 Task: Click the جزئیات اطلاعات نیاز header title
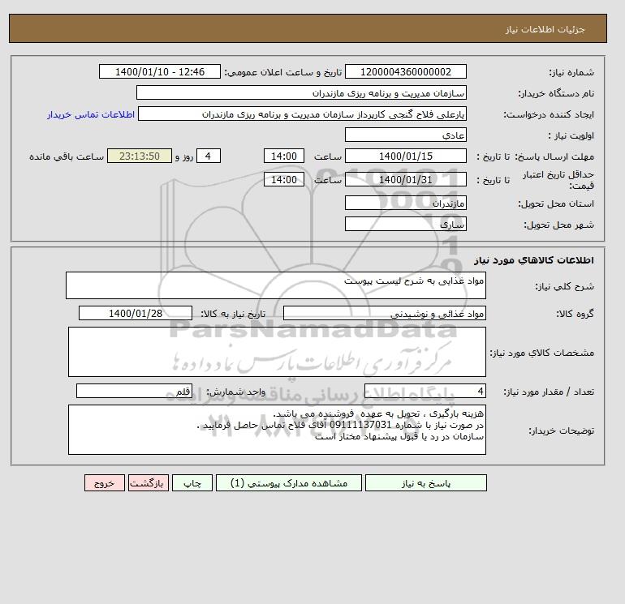[x=545, y=29]
